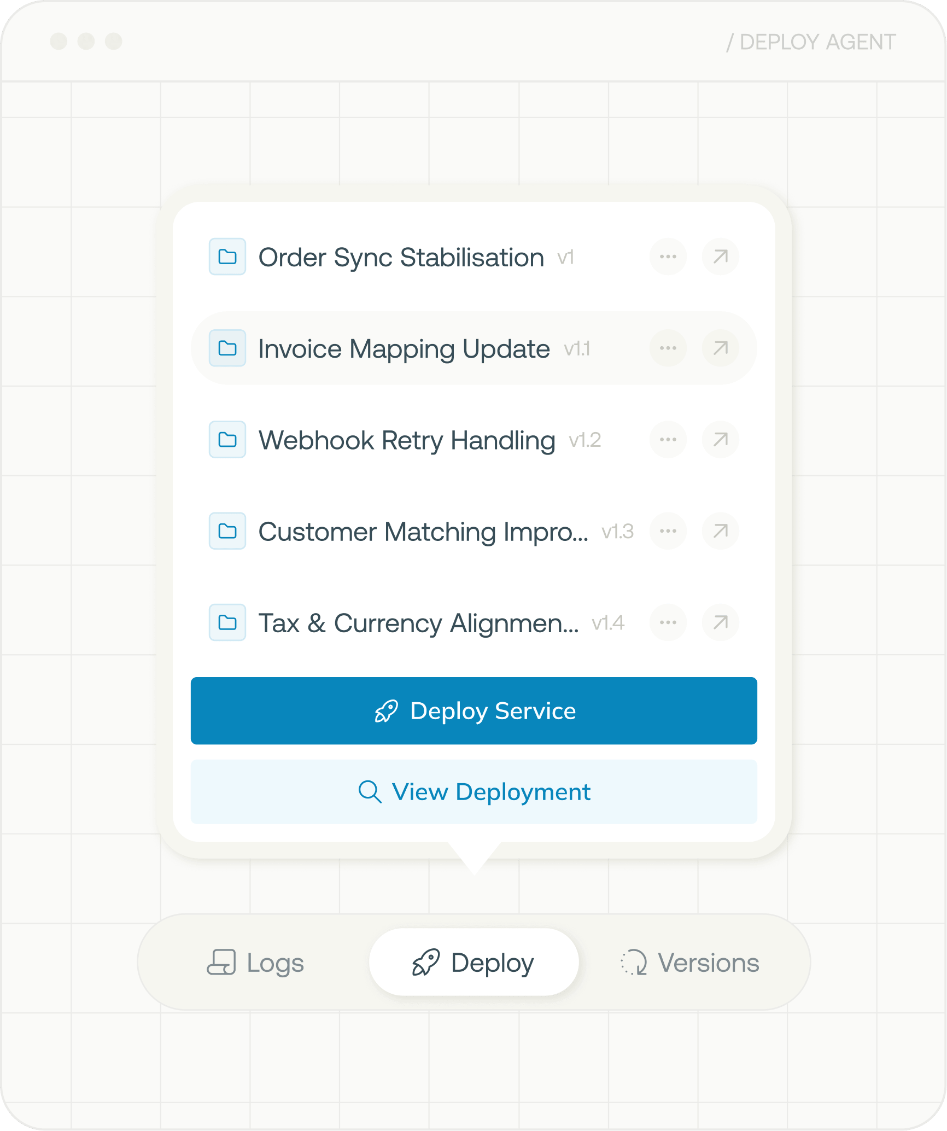The height and width of the screenshot is (1131, 947).
Task: Click the v1 version label
Action: [x=566, y=258]
